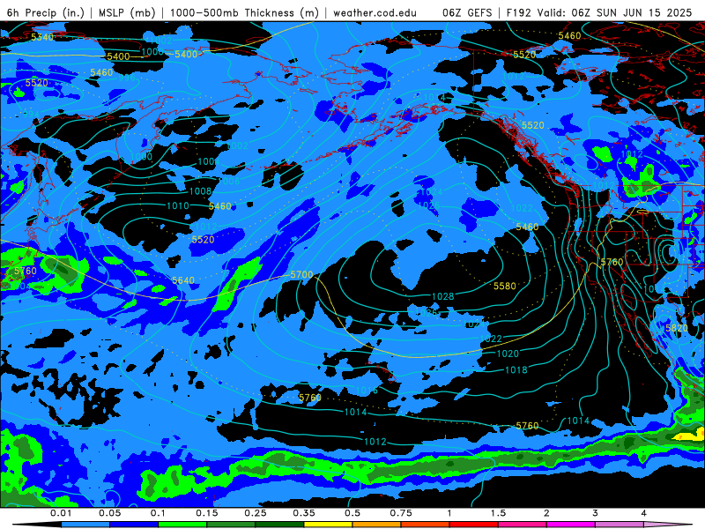Click the legend tick label 3
This screenshot has width=705, height=529.
[596, 513]
